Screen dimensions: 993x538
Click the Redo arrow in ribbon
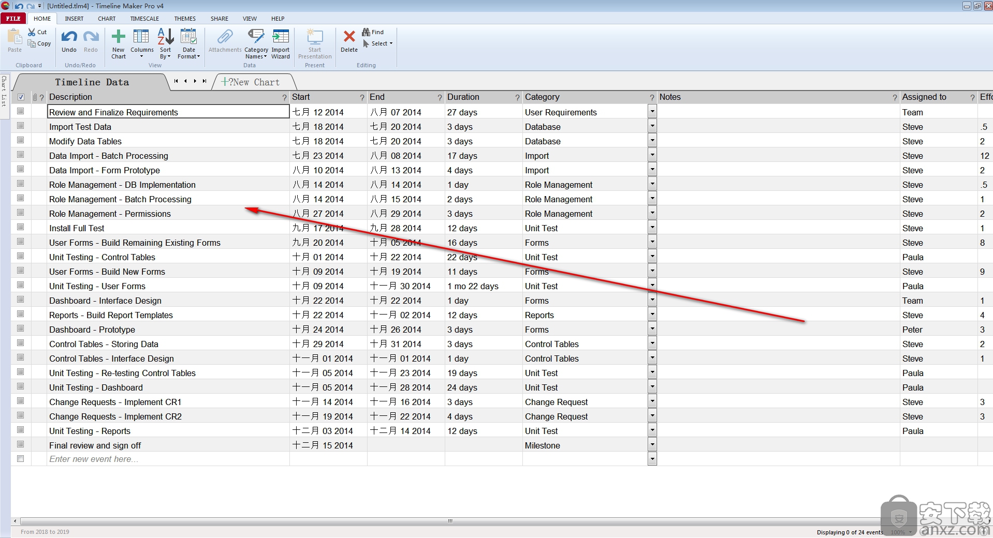tap(91, 37)
